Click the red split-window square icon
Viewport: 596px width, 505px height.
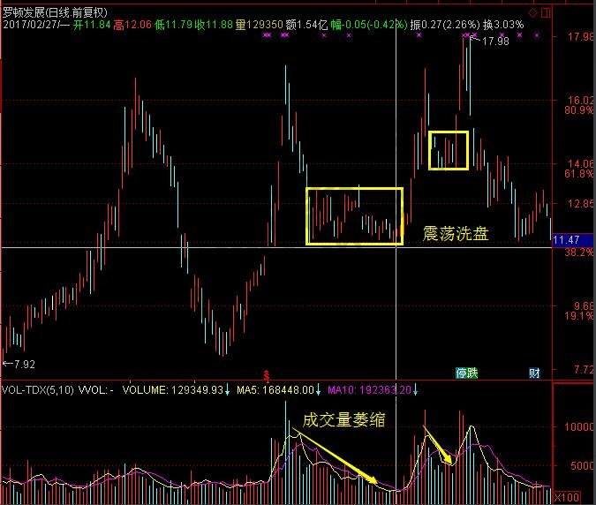tap(546, 13)
